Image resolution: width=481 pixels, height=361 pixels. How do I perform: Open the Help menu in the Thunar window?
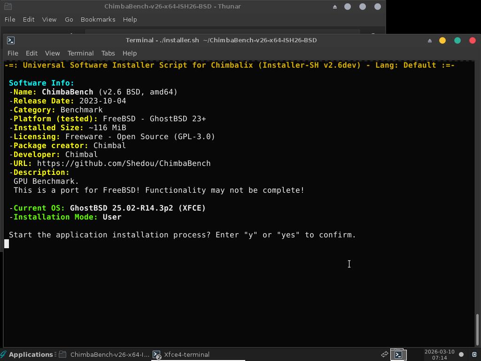tap(130, 20)
